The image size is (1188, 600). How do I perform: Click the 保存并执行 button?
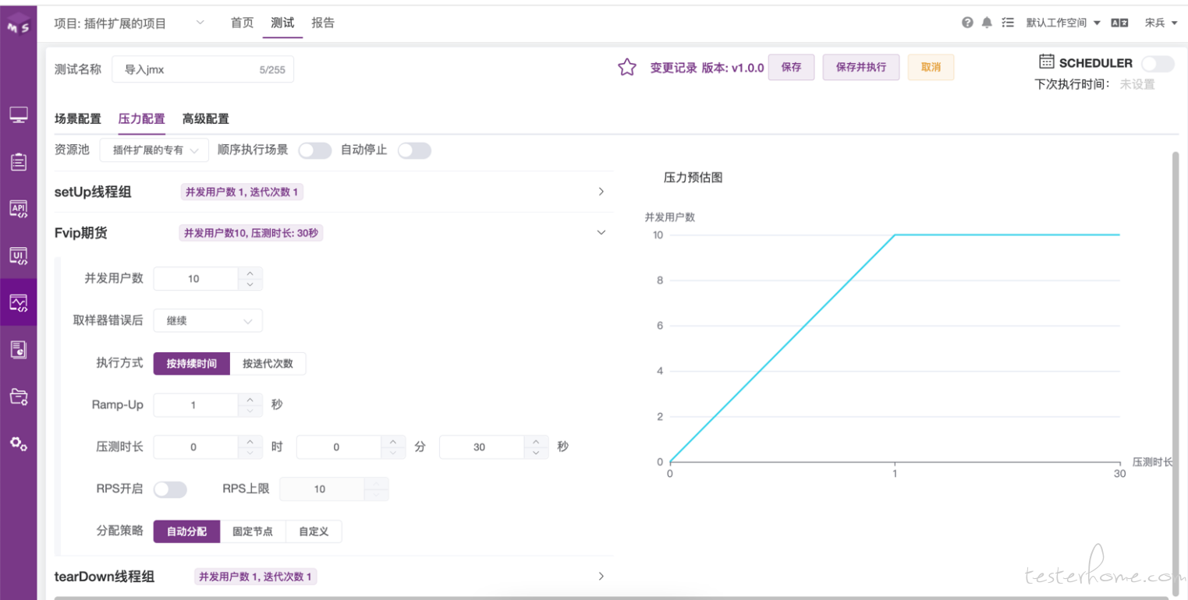pos(861,68)
